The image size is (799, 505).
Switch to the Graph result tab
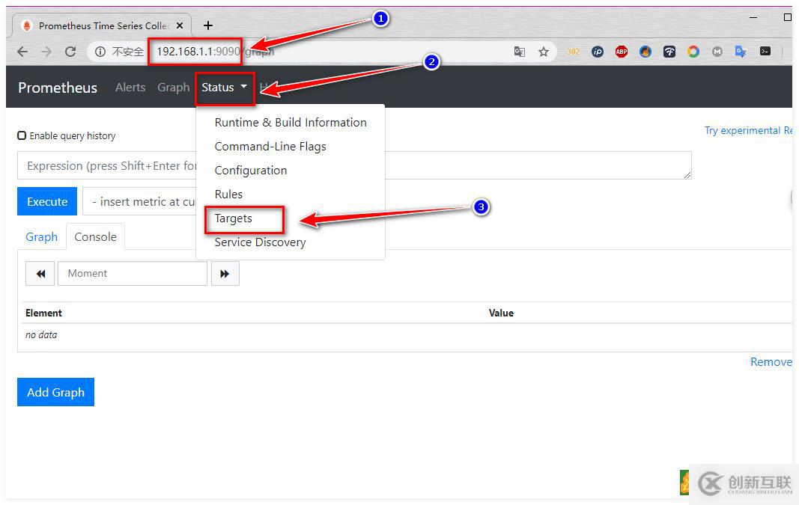[x=41, y=237]
